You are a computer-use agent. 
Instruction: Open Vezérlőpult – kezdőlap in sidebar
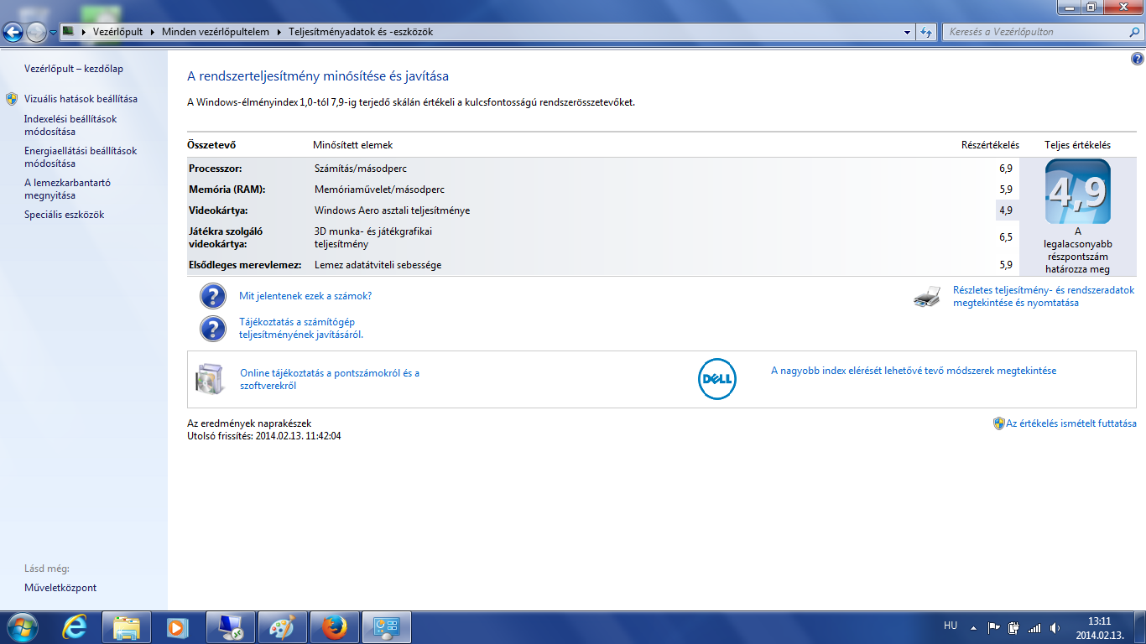tap(74, 69)
